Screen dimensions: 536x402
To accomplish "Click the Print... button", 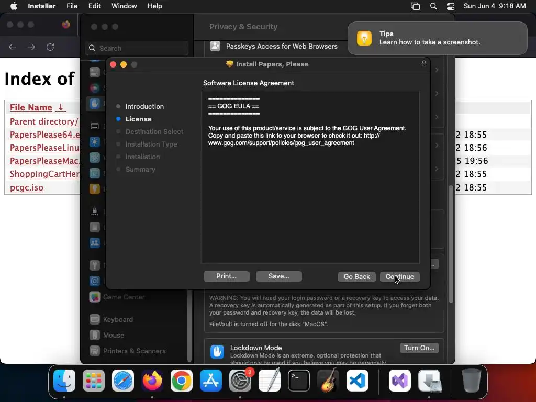I will tap(226, 276).
